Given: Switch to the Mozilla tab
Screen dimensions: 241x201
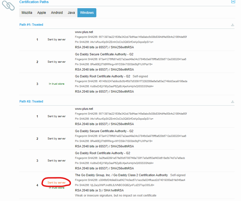Looking at the screenshot, I should click(x=27, y=13).
